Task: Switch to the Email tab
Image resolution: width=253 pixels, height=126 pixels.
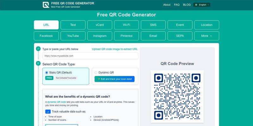Action: pos(153,36)
